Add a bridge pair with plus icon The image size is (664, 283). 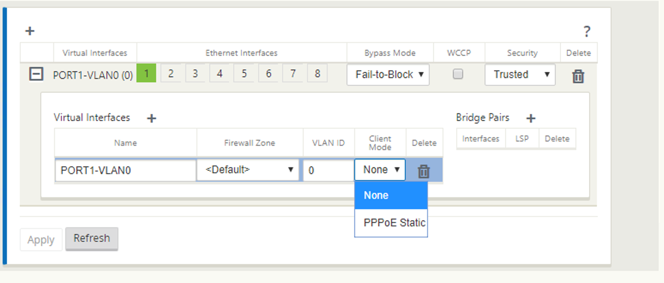(531, 118)
